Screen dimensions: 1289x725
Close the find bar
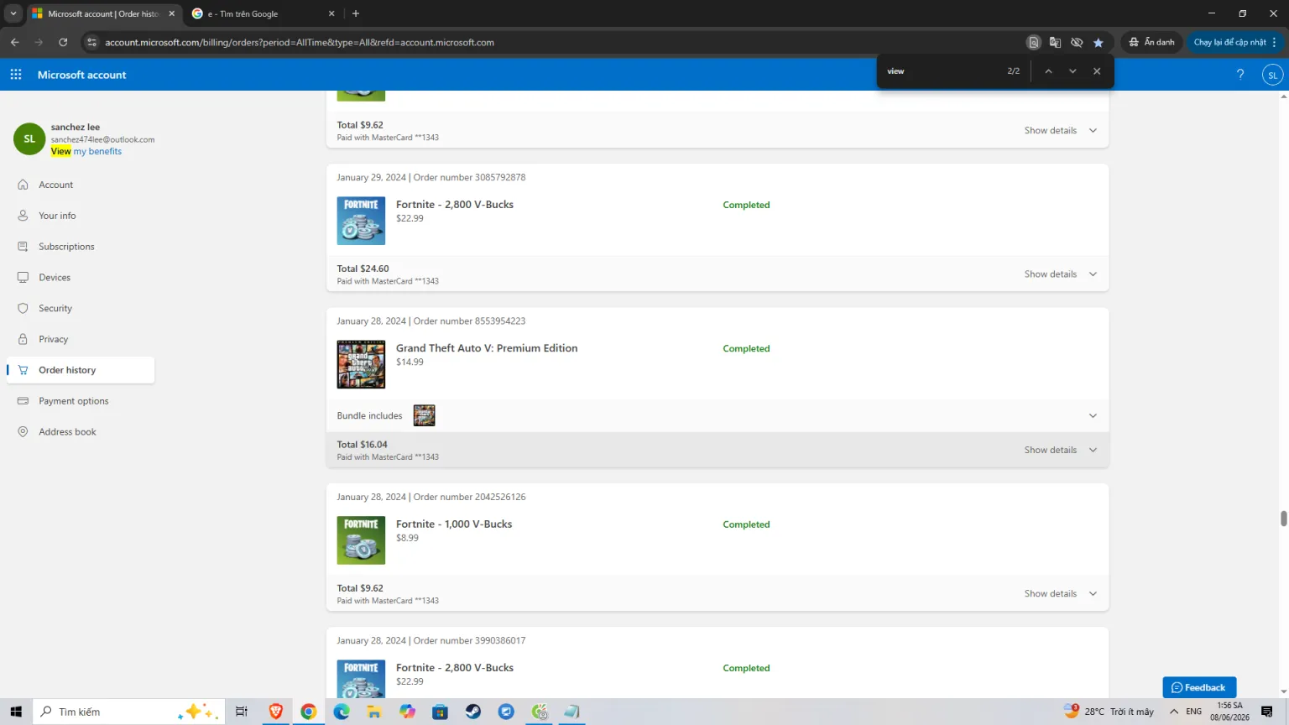click(x=1097, y=71)
